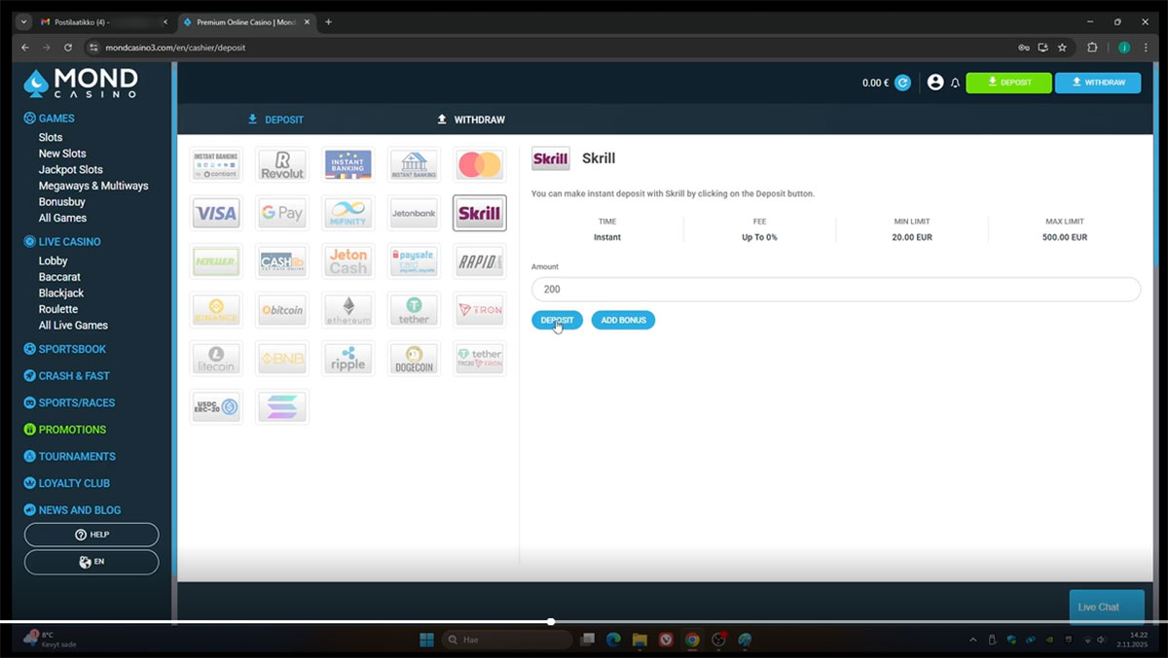Select the Revolut payment method
This screenshot has width=1168, height=658.
tap(282, 165)
